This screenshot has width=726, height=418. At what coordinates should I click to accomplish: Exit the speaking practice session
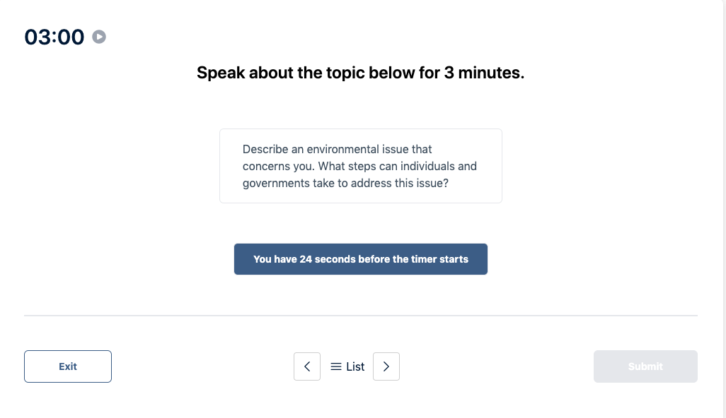tap(67, 366)
